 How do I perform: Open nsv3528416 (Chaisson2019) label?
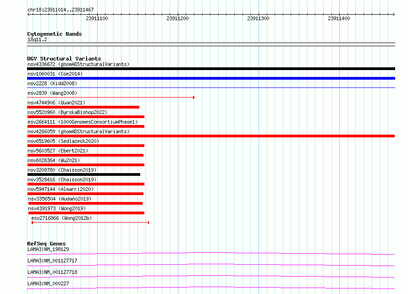coord(62,180)
